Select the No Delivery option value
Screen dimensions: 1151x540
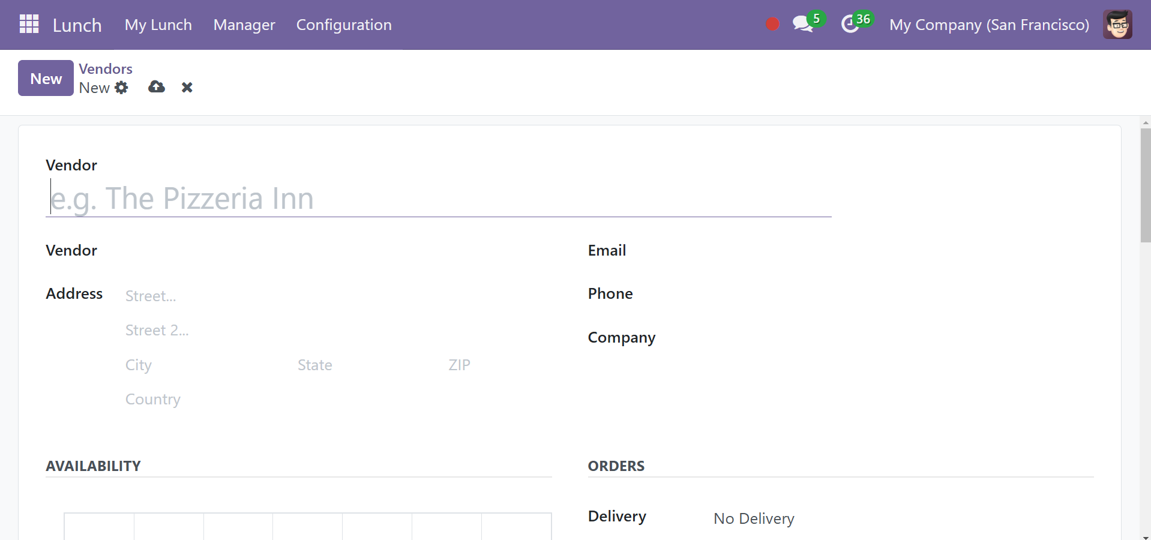[x=754, y=518]
